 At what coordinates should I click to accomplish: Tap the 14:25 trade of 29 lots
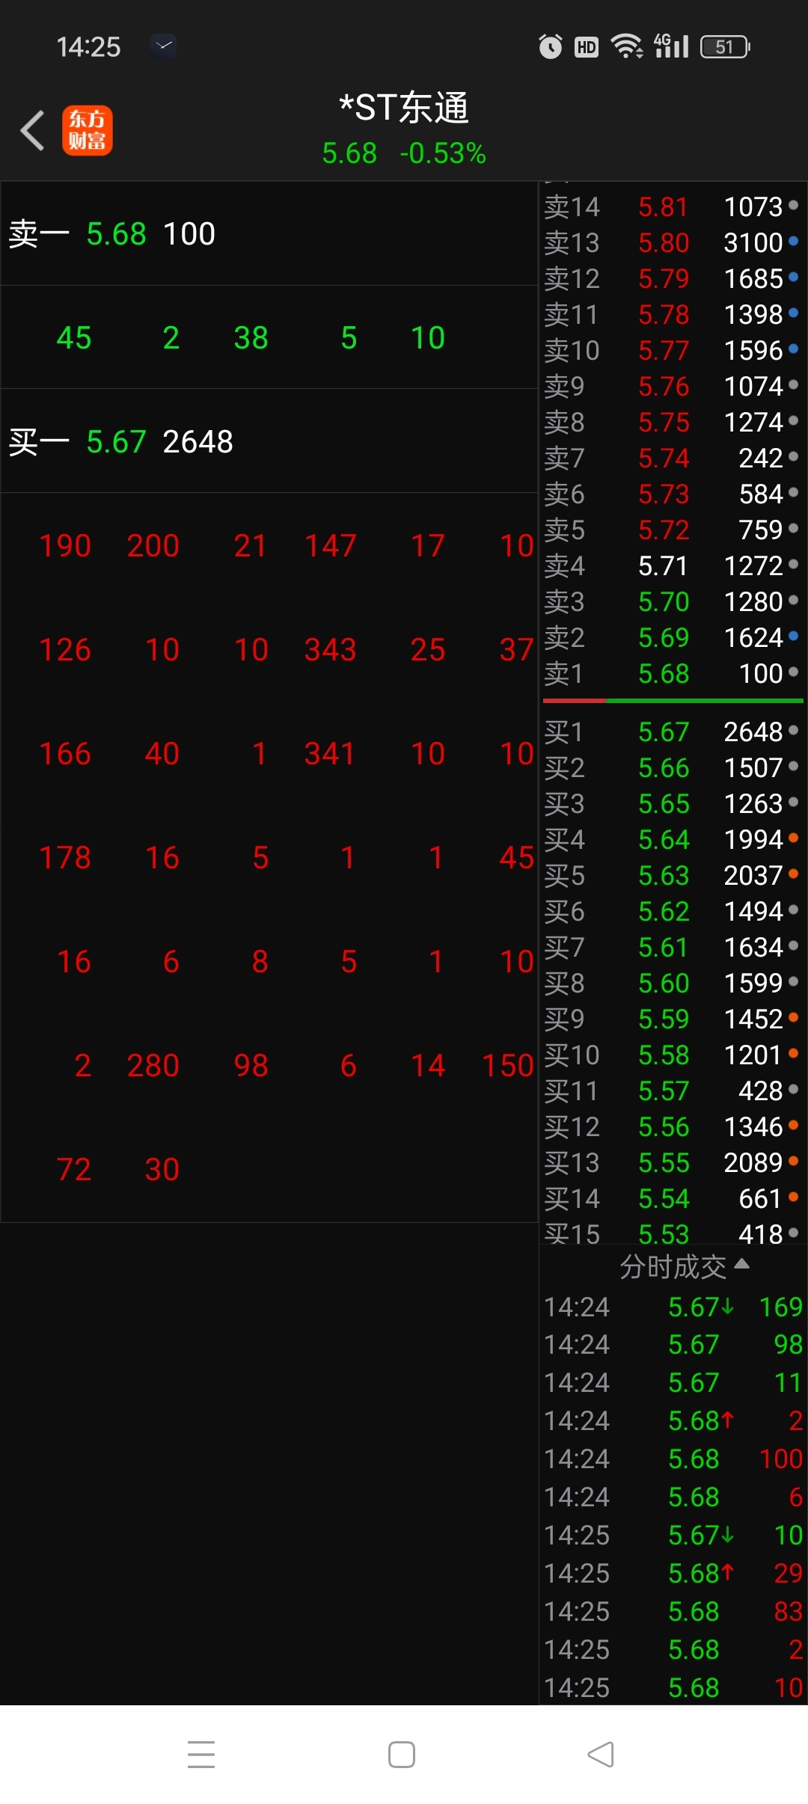point(673,1573)
